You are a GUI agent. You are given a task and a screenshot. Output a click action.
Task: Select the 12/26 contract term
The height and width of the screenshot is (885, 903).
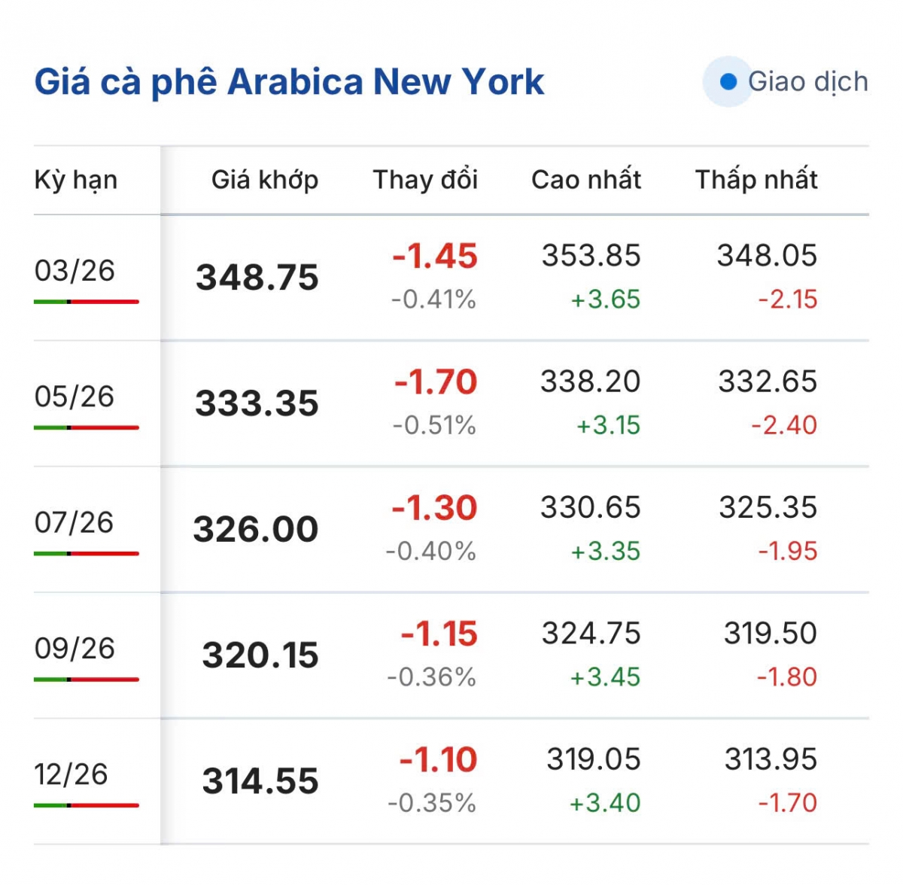tap(71, 774)
